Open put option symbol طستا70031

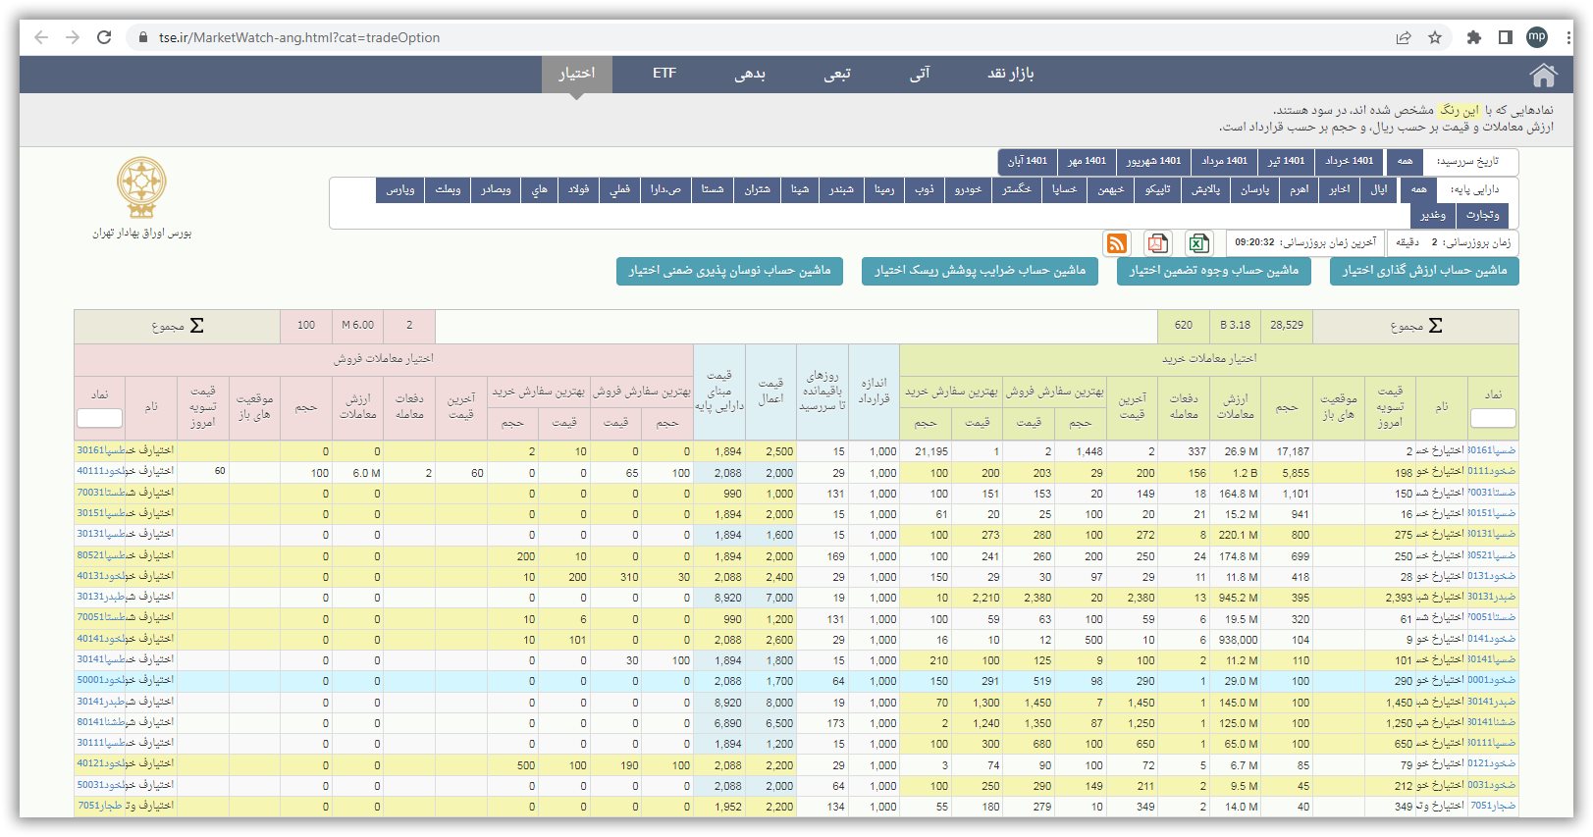pyautogui.click(x=101, y=493)
